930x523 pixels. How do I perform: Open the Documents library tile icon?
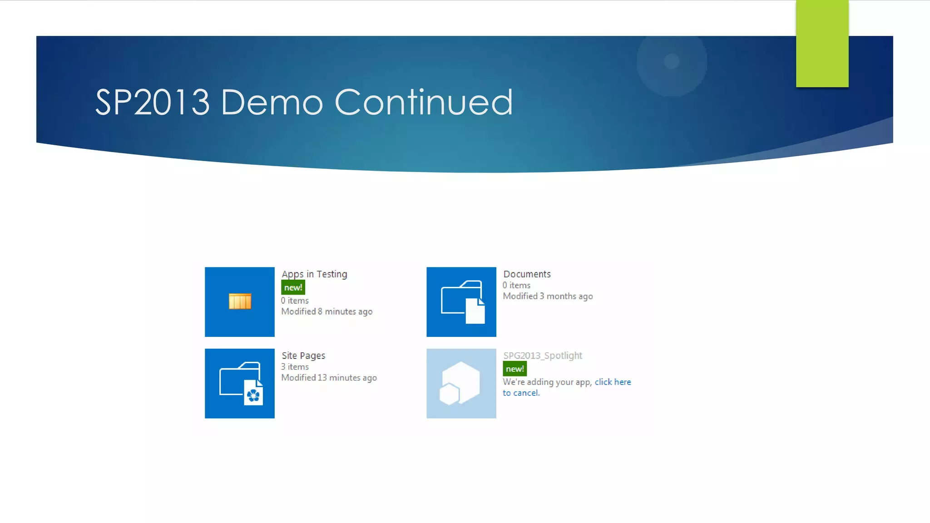461,302
